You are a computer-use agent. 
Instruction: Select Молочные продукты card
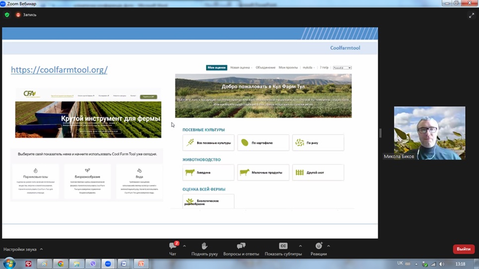(x=263, y=173)
